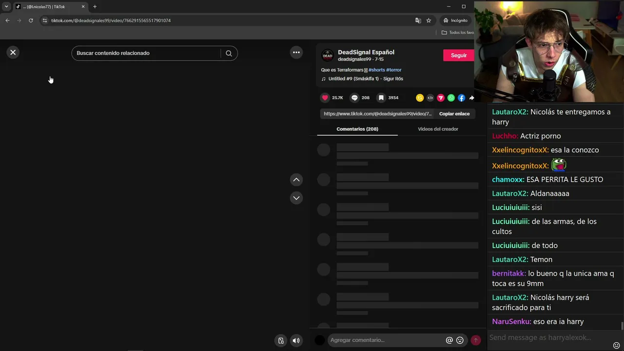
Task: Click the frog emote in XxelincognitoxX's message
Action: (559, 164)
